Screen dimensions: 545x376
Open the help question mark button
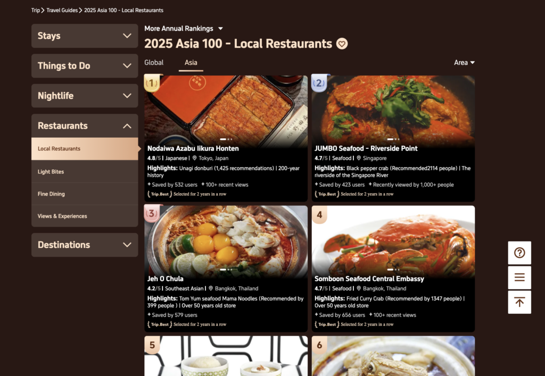519,253
